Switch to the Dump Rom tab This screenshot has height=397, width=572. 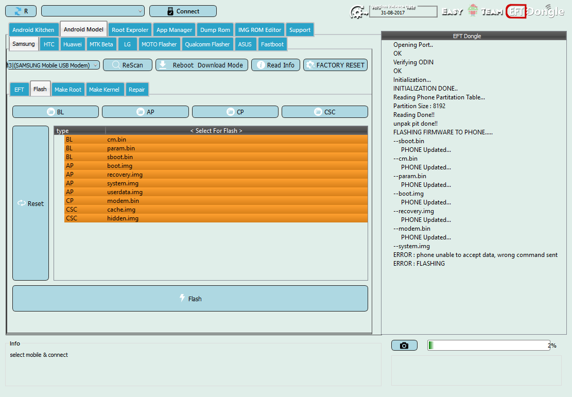click(x=215, y=30)
